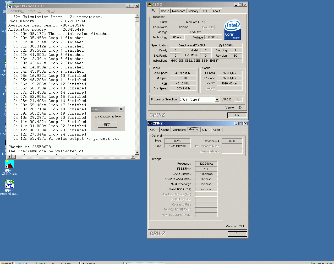Open the About menu in Super PI
Screen dimensions: 334x264
click(x=34, y=11)
